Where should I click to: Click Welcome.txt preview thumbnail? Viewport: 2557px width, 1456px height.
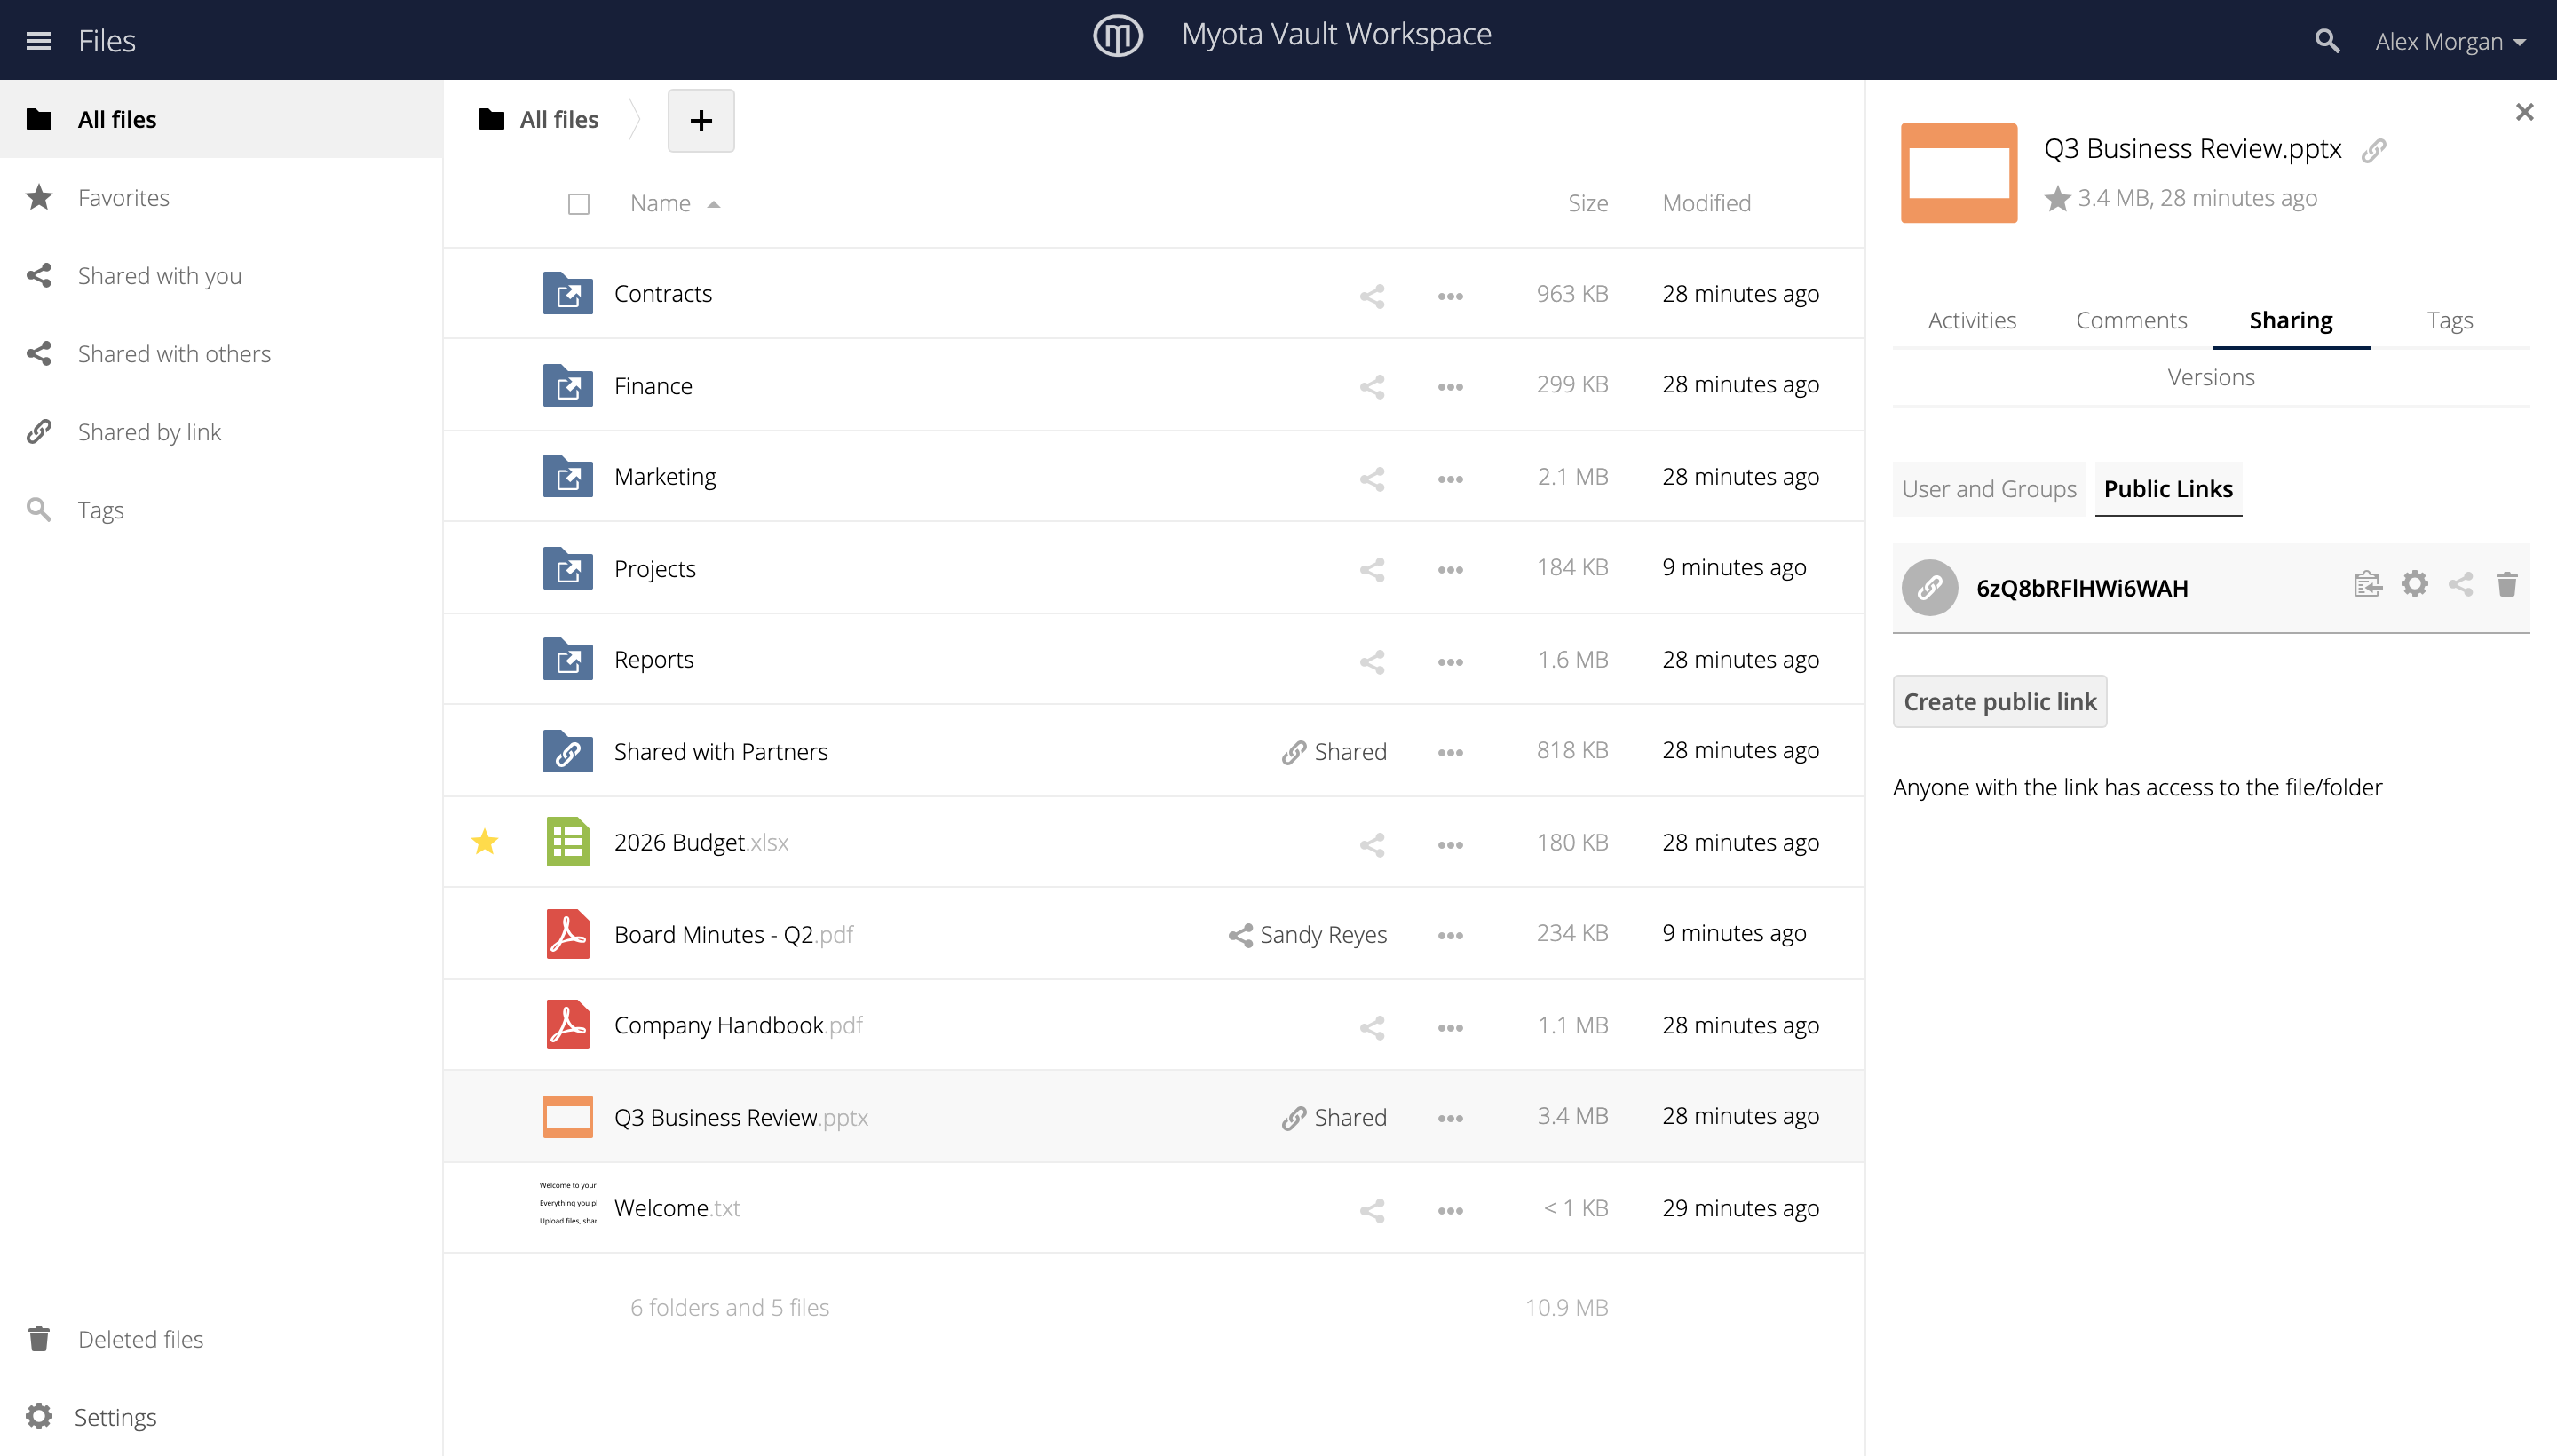568,1203
